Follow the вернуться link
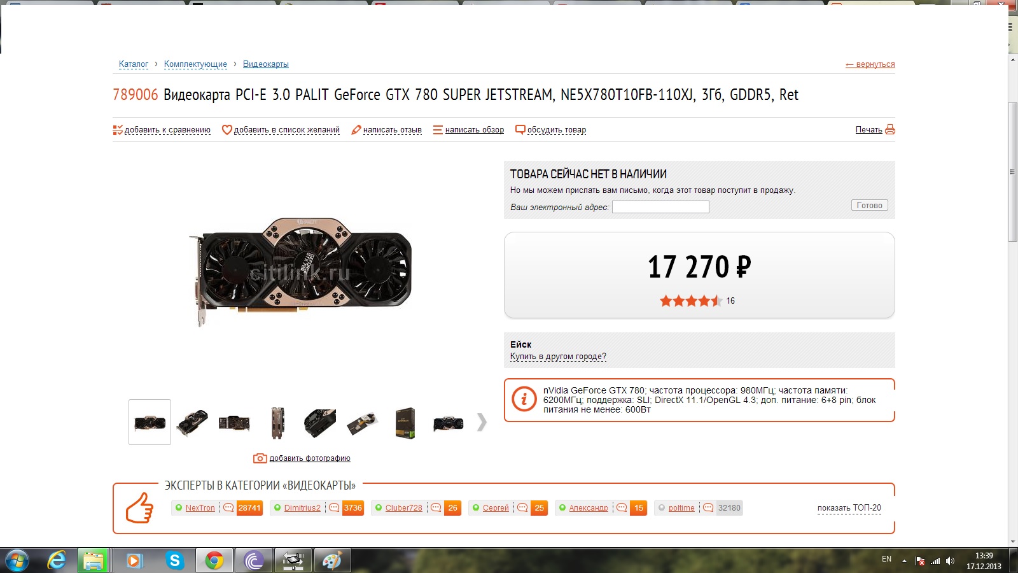The image size is (1018, 573). pos(870,64)
